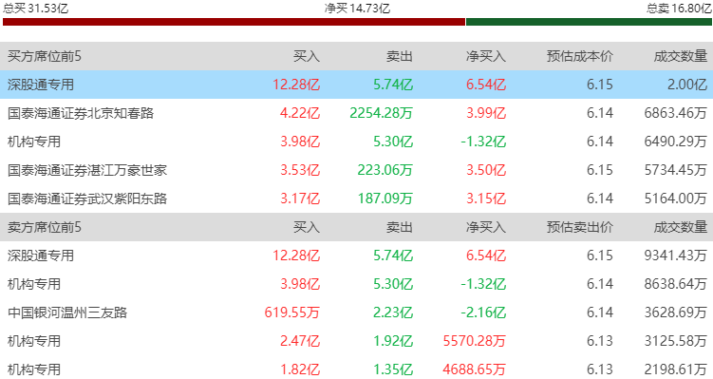The image size is (713, 379).
Task: Click '净买入' header in buyer section
Action: [486, 56]
